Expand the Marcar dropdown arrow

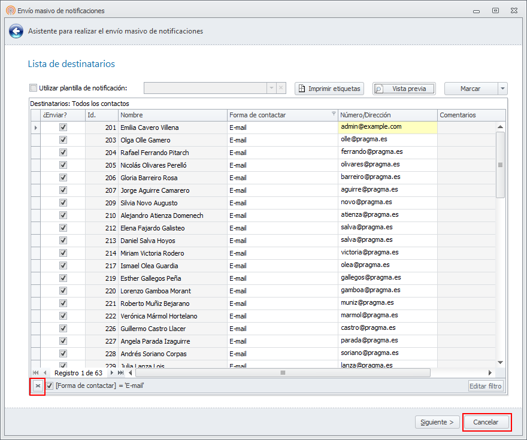click(x=502, y=89)
